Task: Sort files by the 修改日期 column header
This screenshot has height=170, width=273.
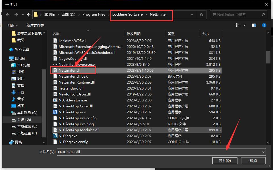Action: [x=134, y=34]
